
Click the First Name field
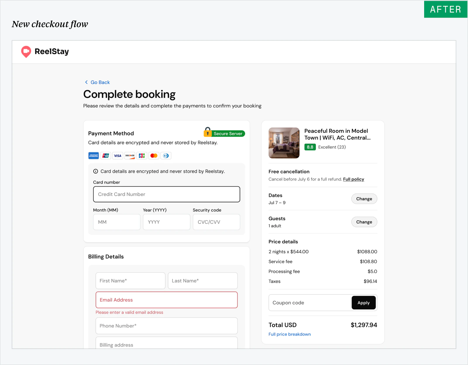130,281
